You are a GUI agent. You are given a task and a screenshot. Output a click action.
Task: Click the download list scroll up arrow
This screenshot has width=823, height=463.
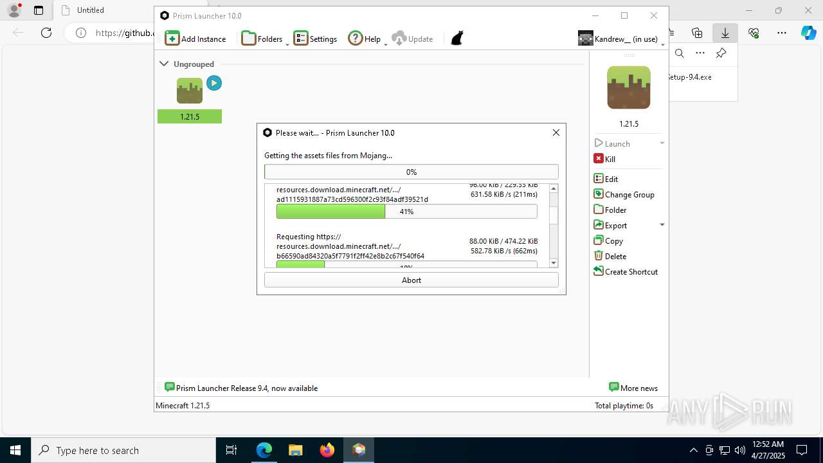pos(554,188)
